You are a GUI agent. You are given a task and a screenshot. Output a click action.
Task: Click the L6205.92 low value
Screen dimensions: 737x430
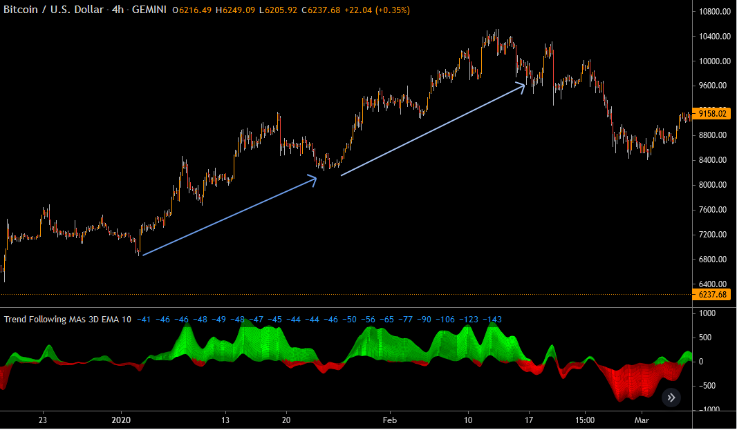pyautogui.click(x=278, y=10)
